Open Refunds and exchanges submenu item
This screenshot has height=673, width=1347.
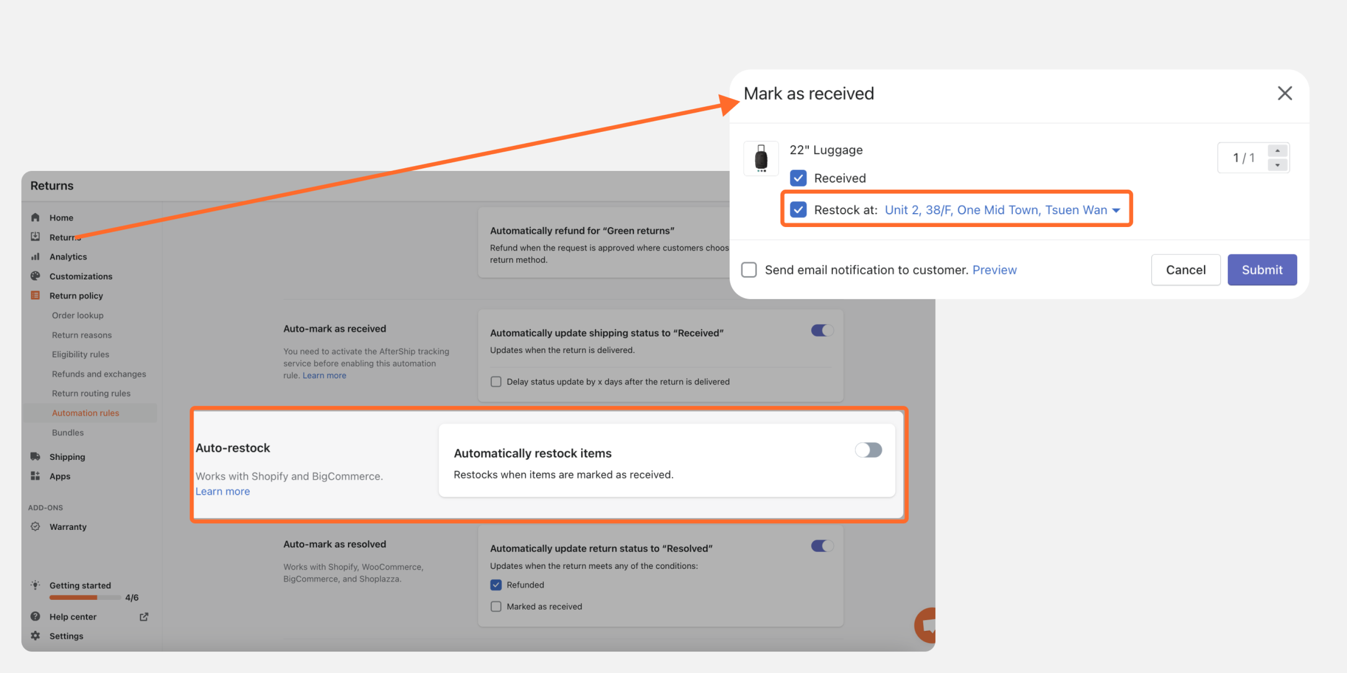[x=99, y=374]
